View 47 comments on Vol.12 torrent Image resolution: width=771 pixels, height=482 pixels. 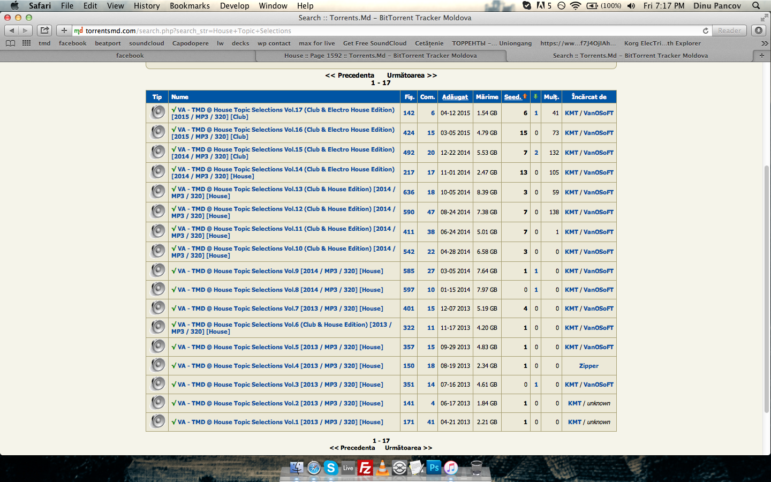tap(431, 212)
